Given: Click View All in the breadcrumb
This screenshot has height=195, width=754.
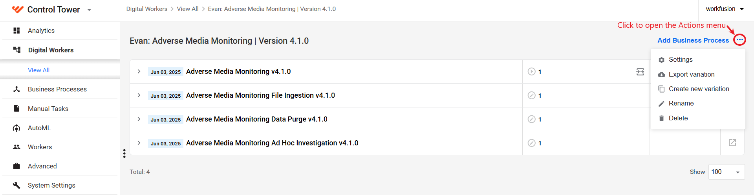Looking at the screenshot, I should click(x=188, y=9).
